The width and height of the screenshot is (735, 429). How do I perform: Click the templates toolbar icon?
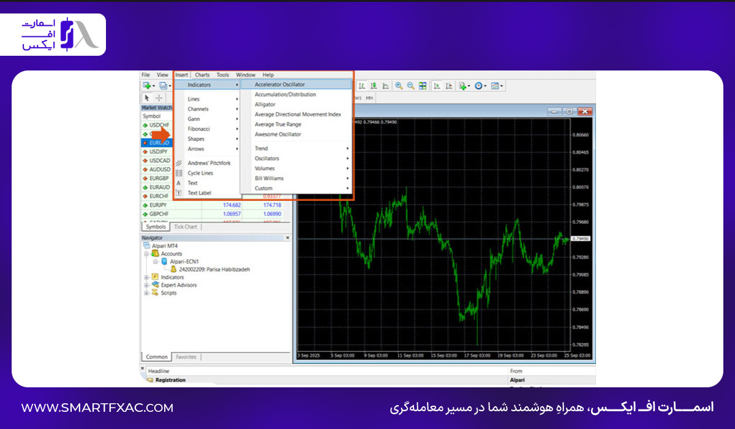(495, 86)
